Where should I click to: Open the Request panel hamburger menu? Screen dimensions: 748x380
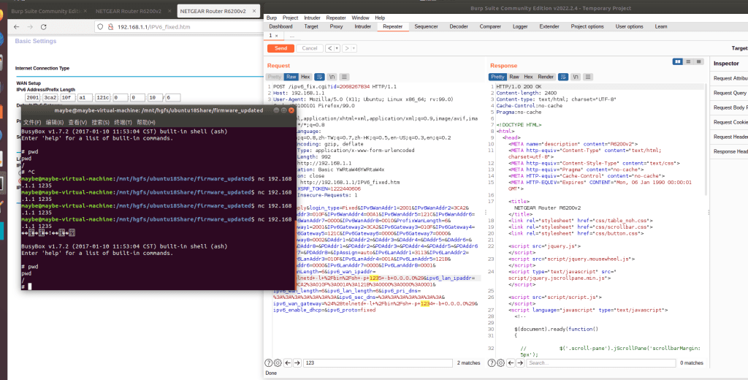345,77
